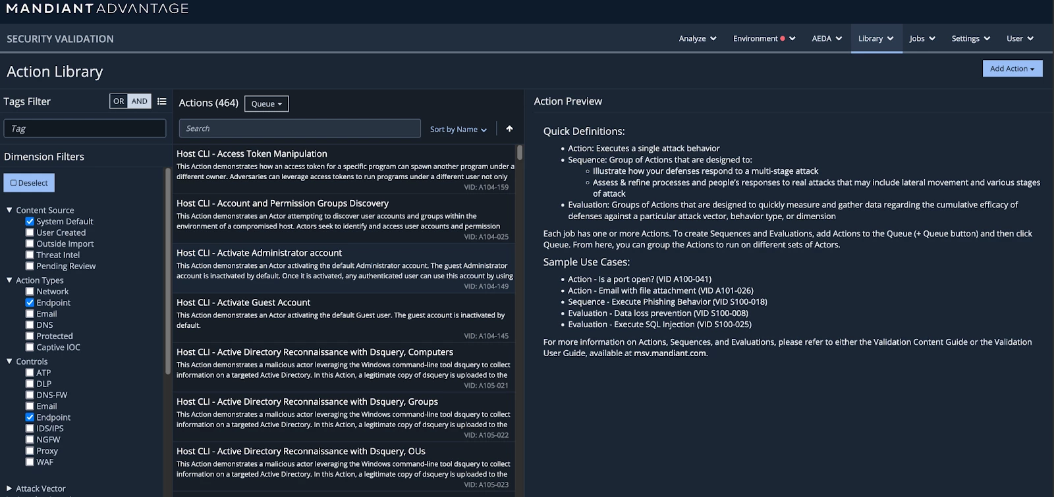This screenshot has height=497, width=1054.
Task: Collapse the Action Types group
Action: [x=9, y=280]
